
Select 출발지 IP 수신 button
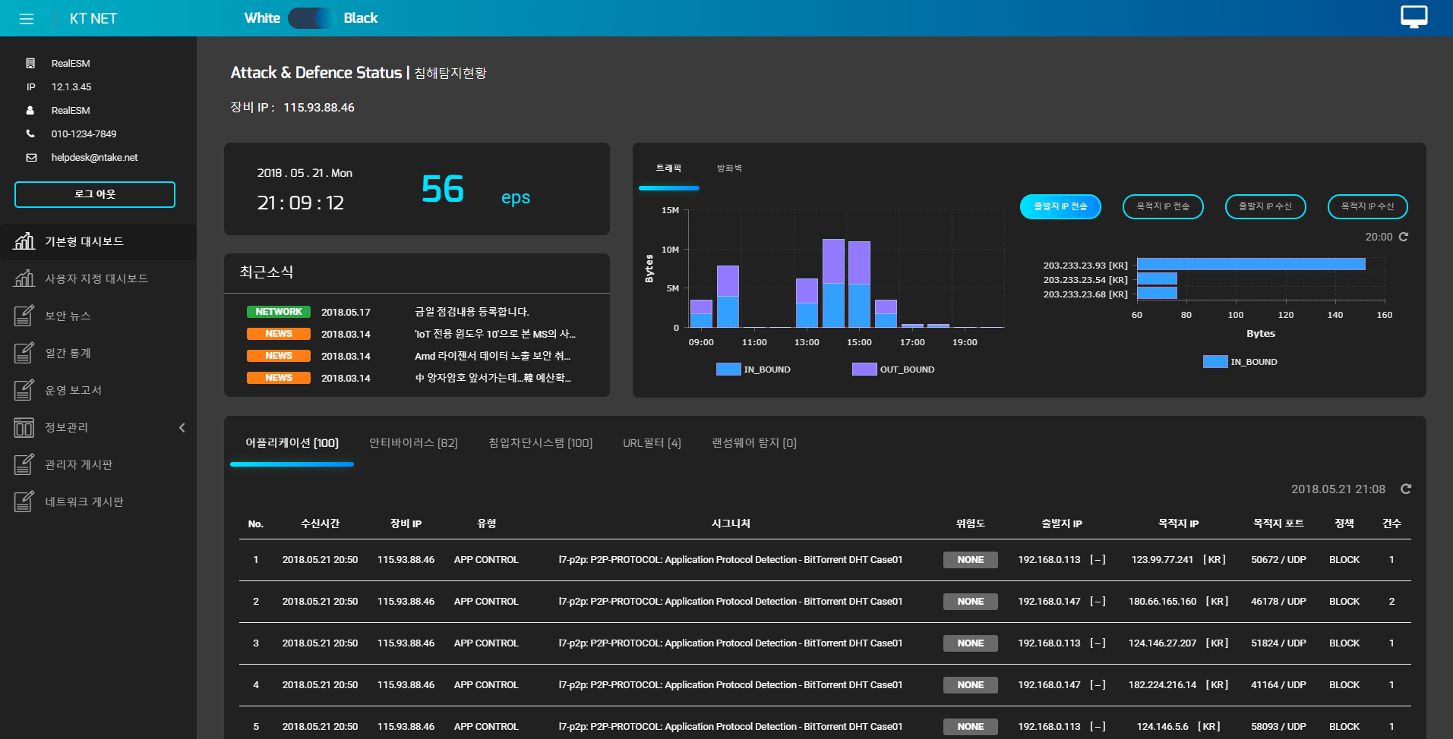1265,206
